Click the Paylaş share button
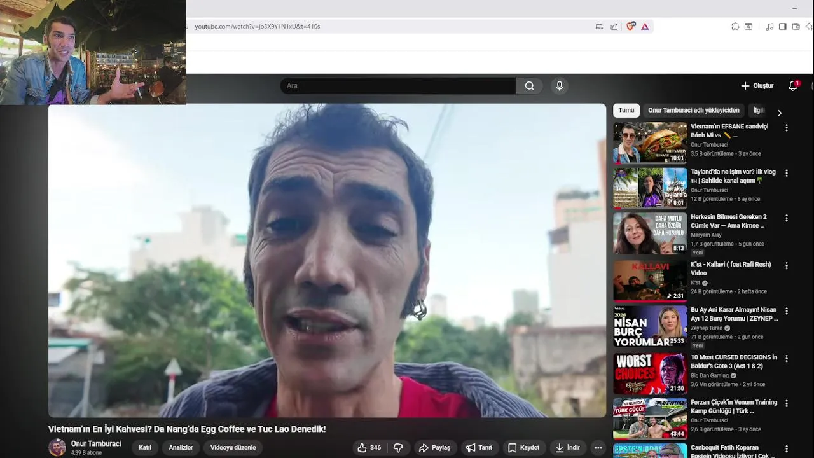 coord(434,448)
